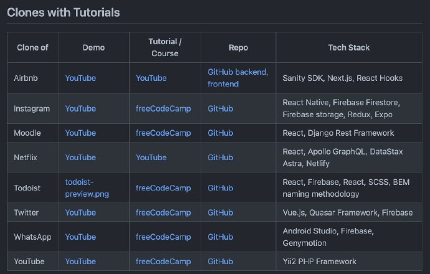The height and width of the screenshot is (274, 430).
Task: Visit the Instagram clone GitHub repo
Action: coord(220,108)
